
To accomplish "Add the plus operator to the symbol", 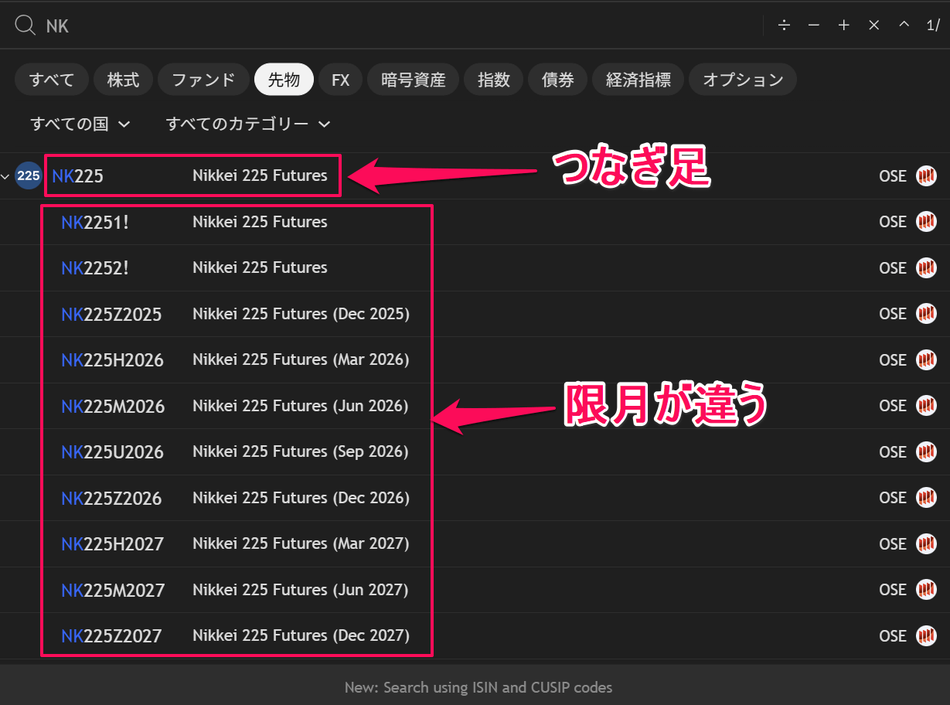I will tap(844, 26).
